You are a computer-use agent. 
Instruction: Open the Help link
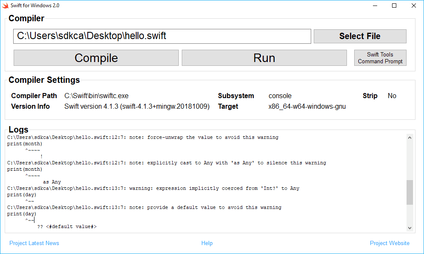tap(207, 243)
